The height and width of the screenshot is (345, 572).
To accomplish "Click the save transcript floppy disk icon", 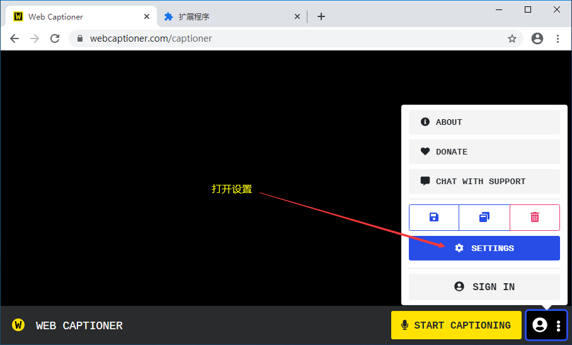I will (x=434, y=217).
